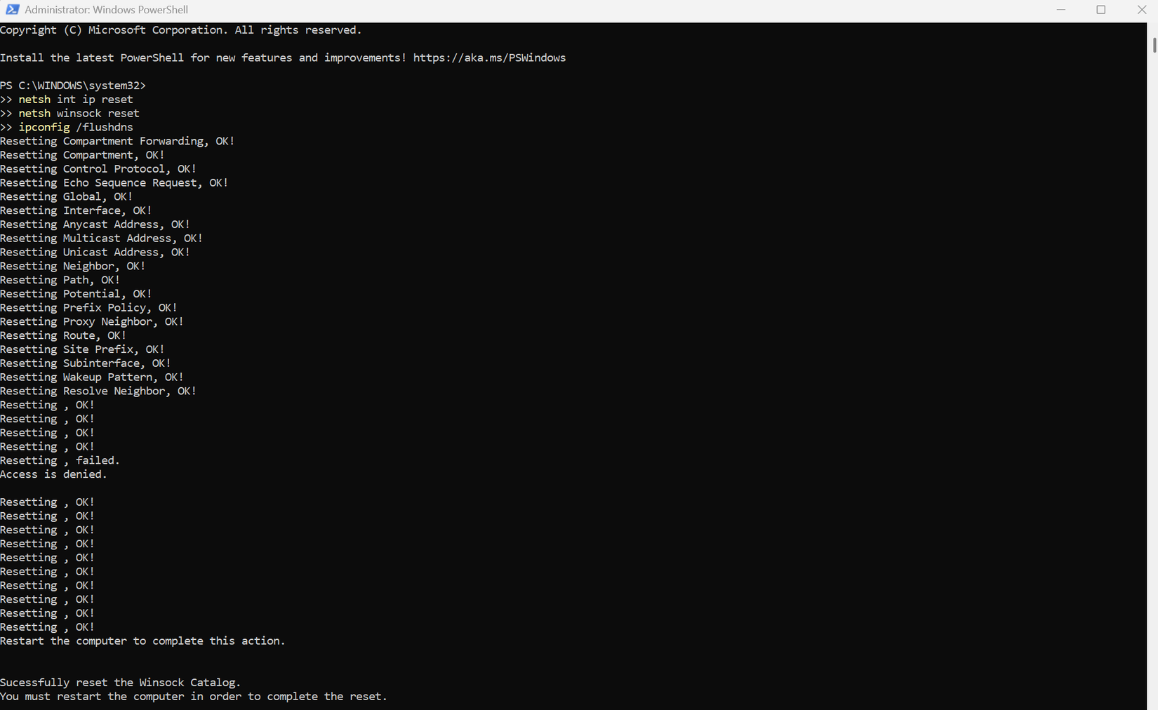Viewport: 1158px width, 710px height.
Task: Select the Resetting , failed line
Action: click(x=59, y=460)
